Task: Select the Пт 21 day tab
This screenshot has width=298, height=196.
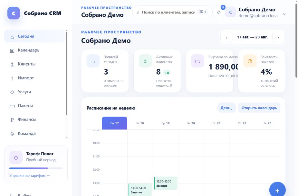Action: pyautogui.click(x=216, y=123)
